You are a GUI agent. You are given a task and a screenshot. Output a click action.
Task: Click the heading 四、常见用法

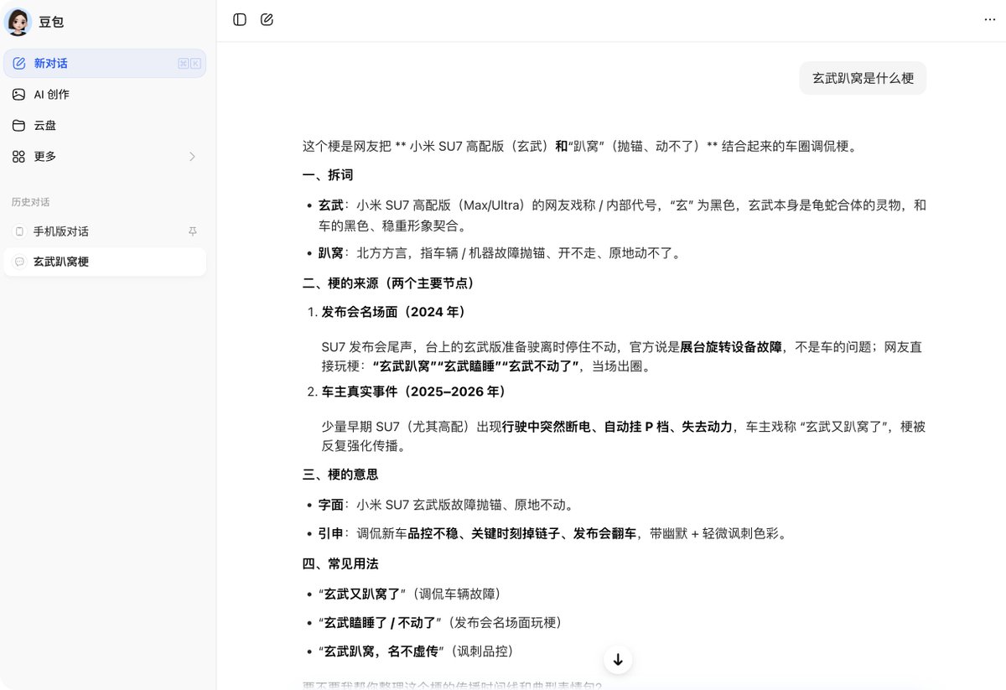point(340,563)
